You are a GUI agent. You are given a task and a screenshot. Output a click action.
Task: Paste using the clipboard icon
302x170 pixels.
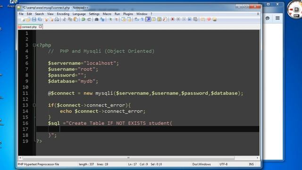click(76, 19)
